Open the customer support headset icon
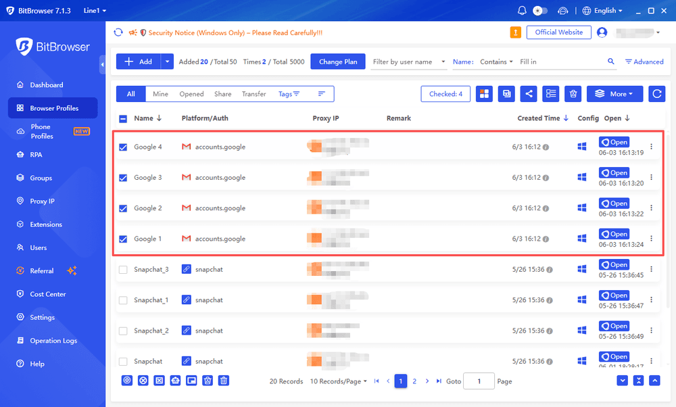This screenshot has width=676, height=407. pyautogui.click(x=562, y=11)
